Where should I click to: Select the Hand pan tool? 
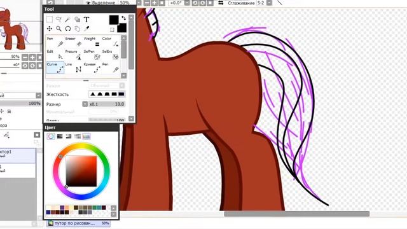click(x=77, y=29)
